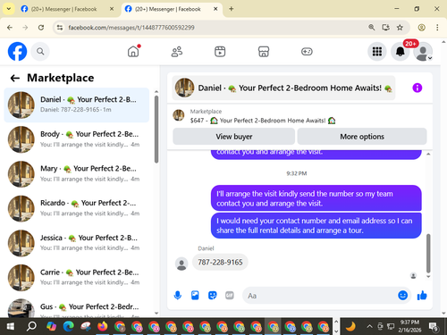Open the Chrome profile icon
447x335 pixels.
tap(421, 28)
